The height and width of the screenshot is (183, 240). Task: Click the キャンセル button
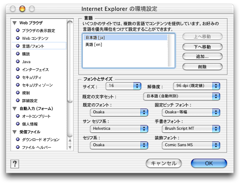pos(164,163)
